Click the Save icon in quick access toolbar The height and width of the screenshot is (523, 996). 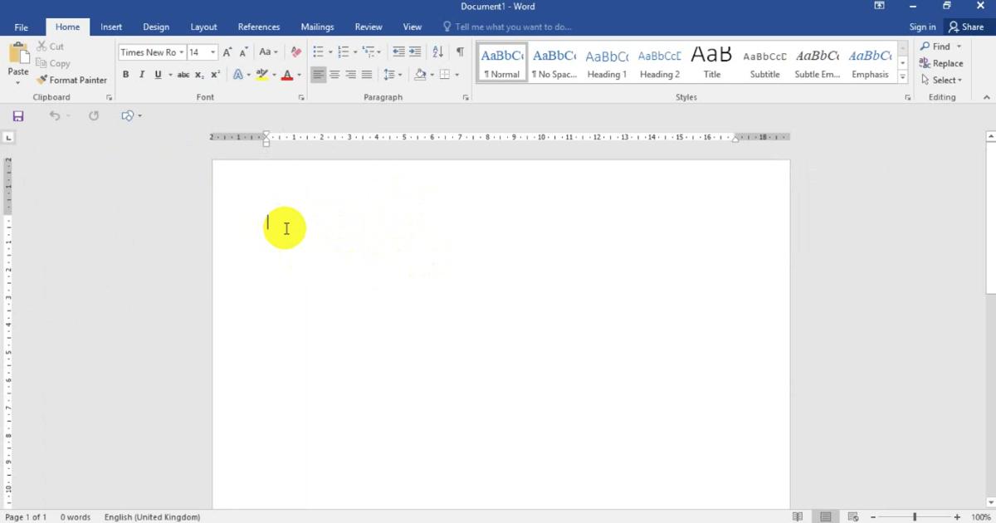click(18, 116)
